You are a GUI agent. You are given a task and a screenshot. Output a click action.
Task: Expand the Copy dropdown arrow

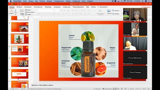17,12
